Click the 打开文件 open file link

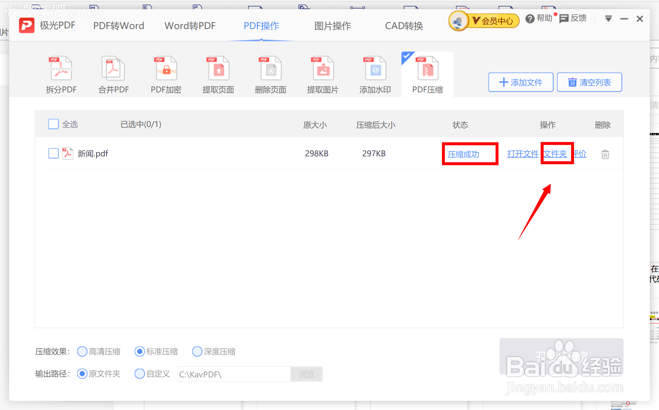click(523, 154)
